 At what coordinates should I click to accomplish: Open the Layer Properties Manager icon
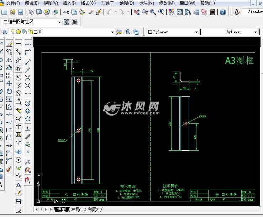point(4,32)
